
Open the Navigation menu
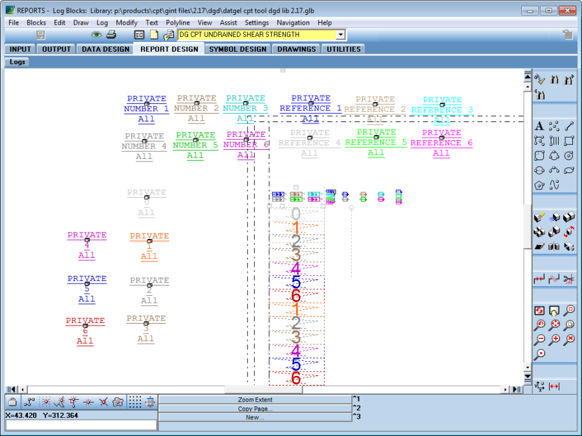pyautogui.click(x=293, y=23)
